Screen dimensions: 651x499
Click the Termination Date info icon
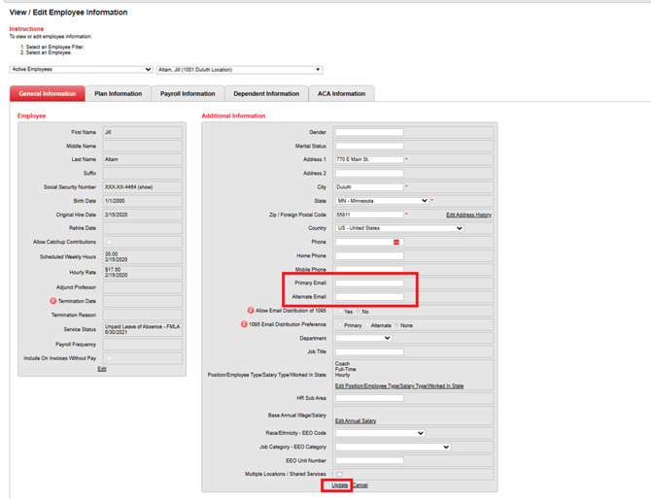click(x=53, y=301)
